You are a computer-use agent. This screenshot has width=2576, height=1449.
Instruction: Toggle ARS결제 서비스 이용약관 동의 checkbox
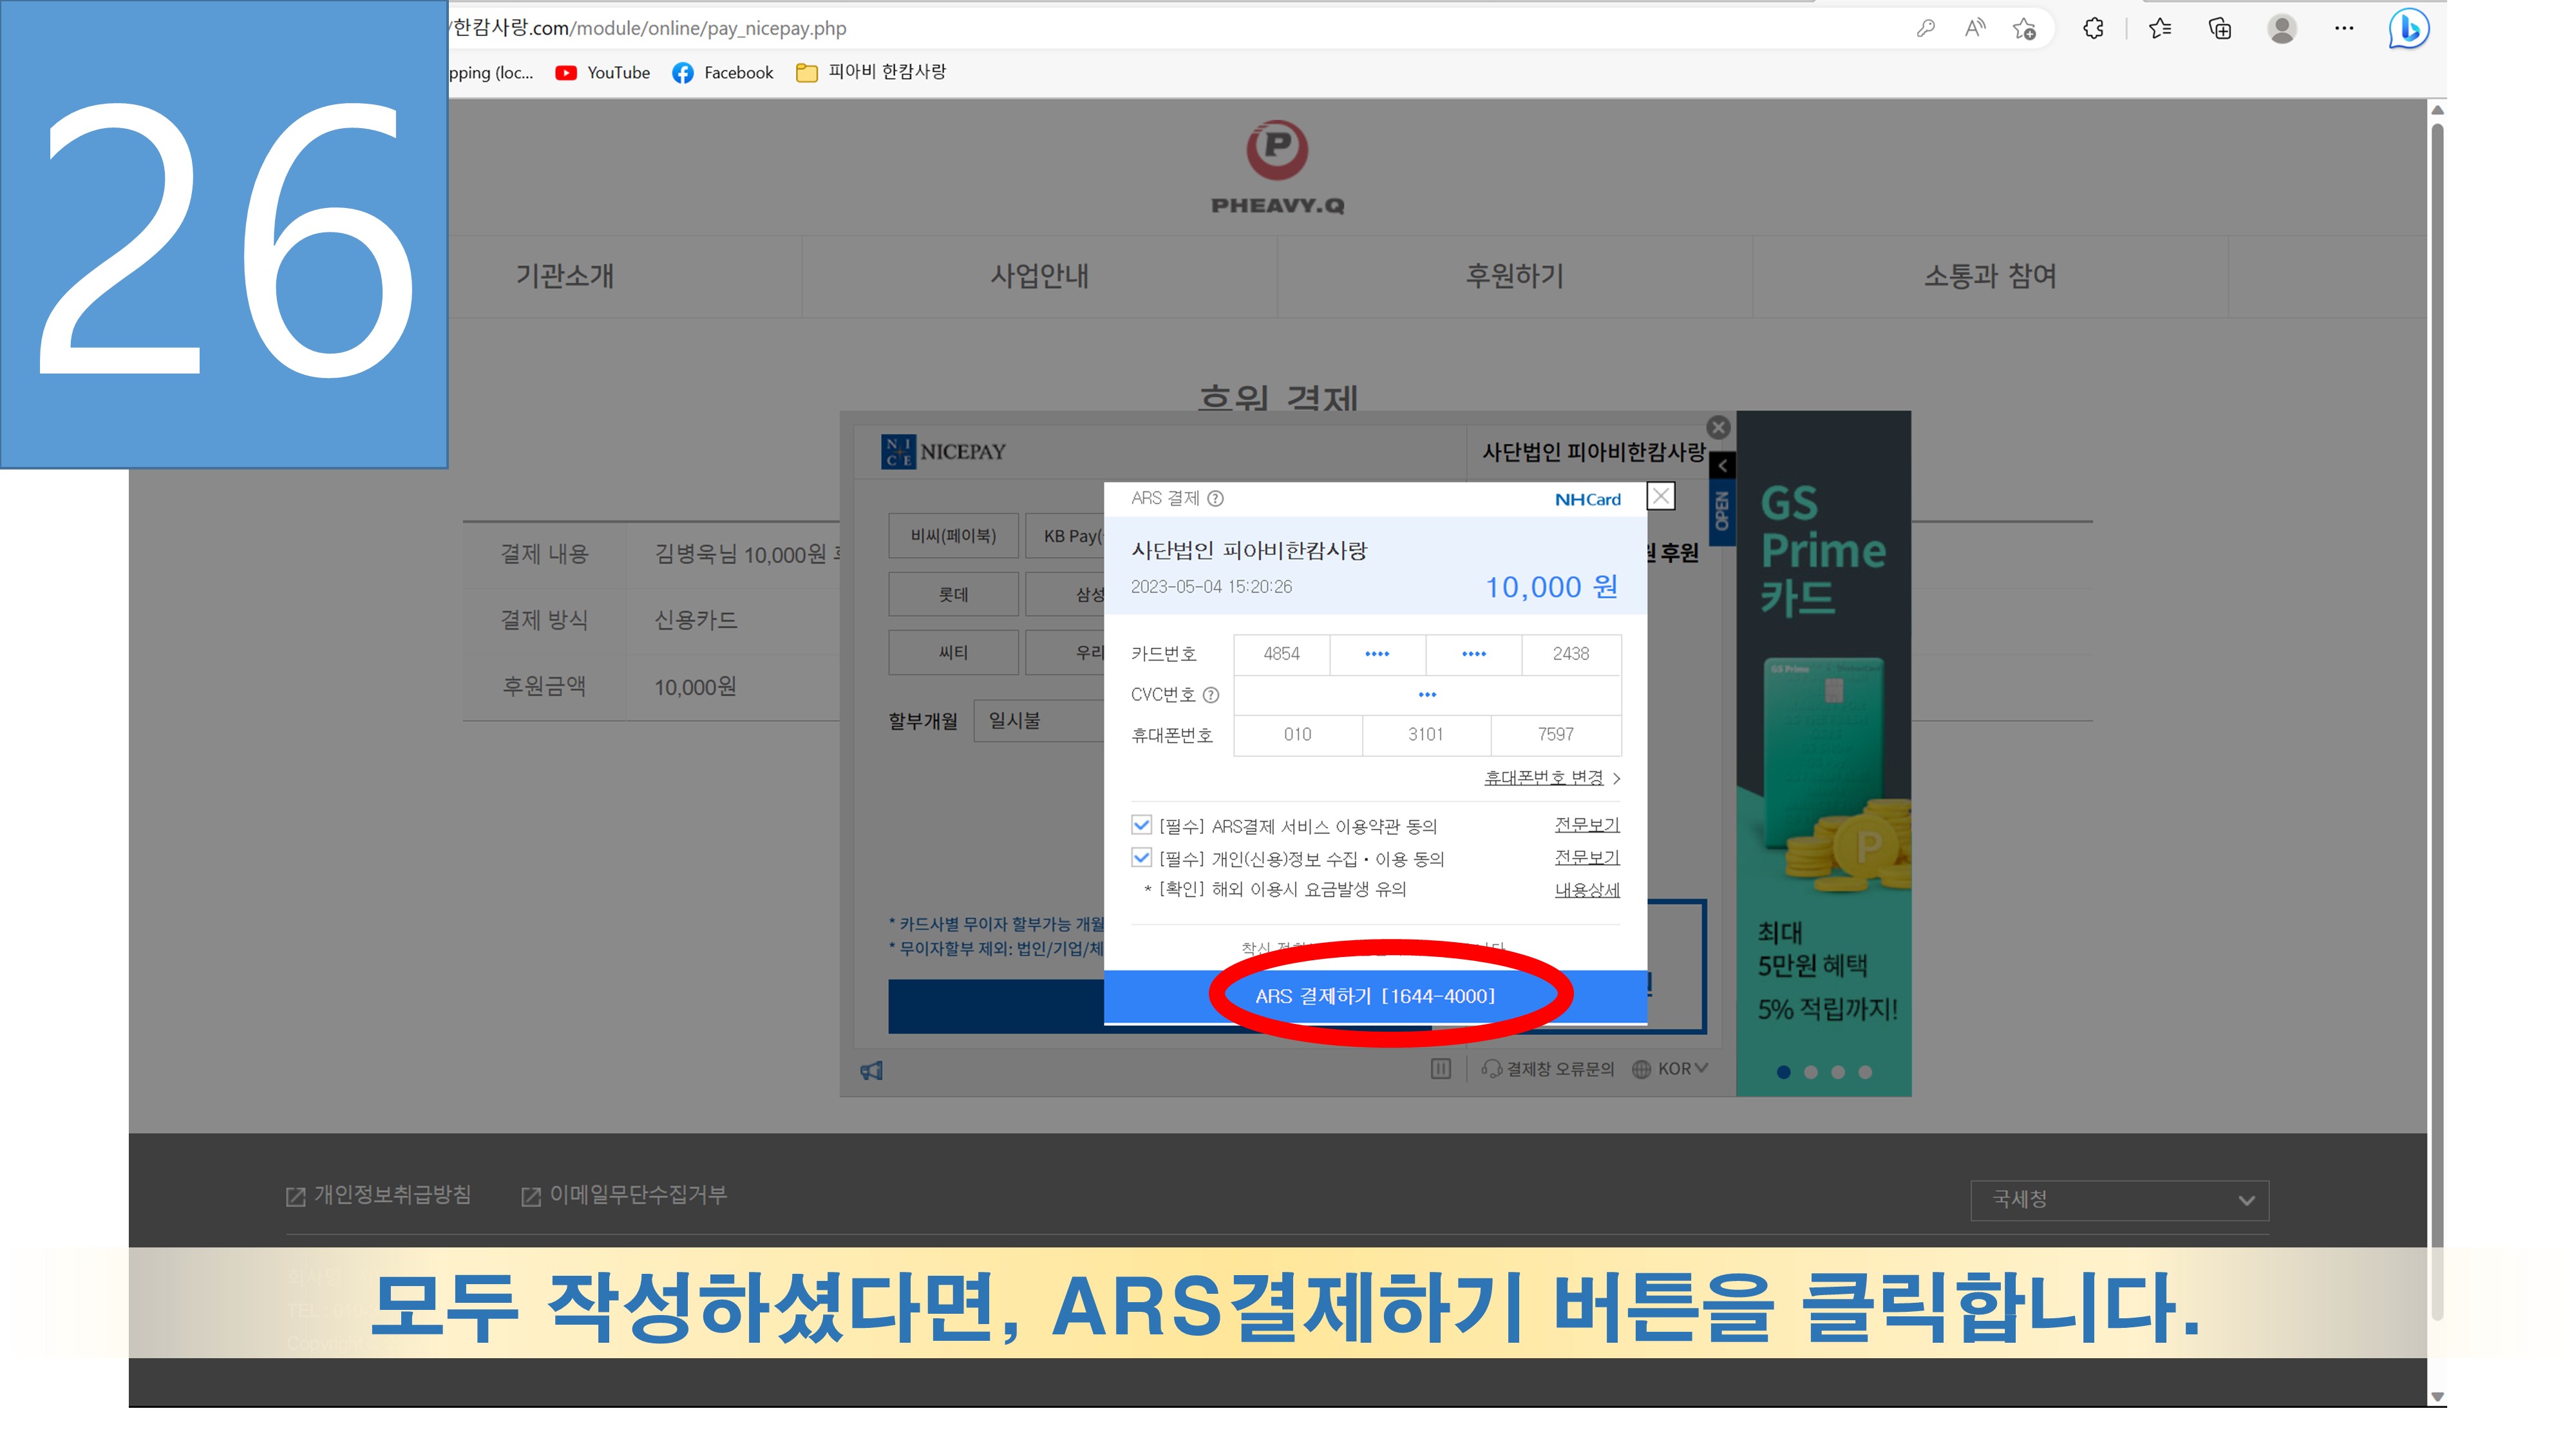click(1141, 825)
